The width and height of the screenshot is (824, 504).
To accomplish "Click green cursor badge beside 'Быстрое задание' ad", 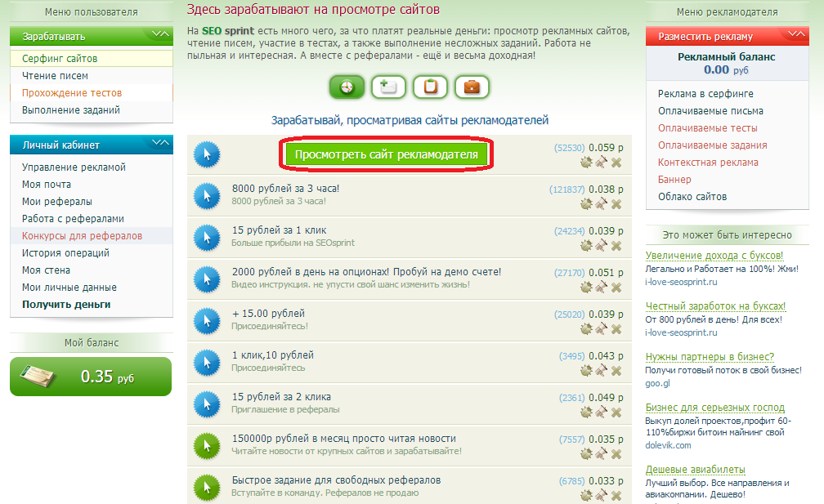I will [208, 487].
